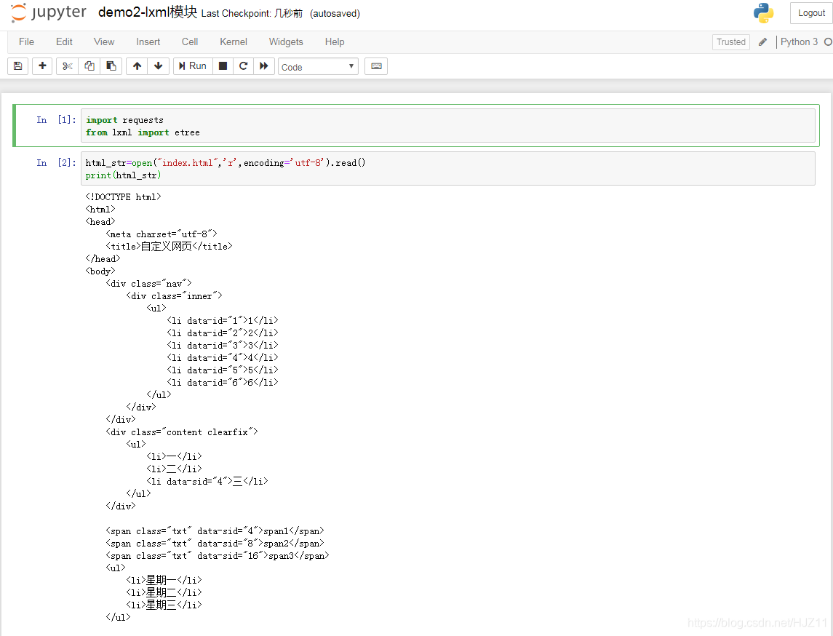The image size is (833, 636).
Task: Click the <div class="inner"> output line
Action: (175, 295)
